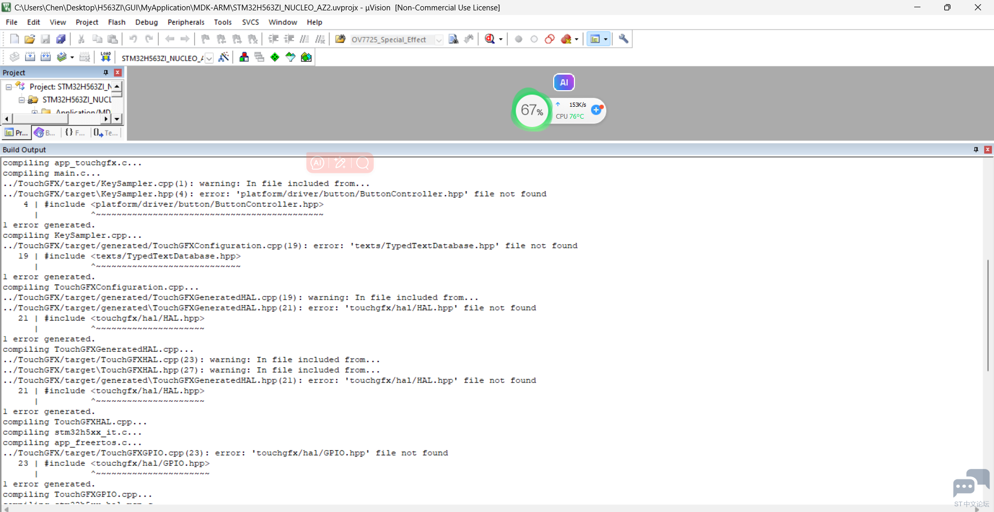Open the batch build dropdown arrow

[x=72, y=58]
